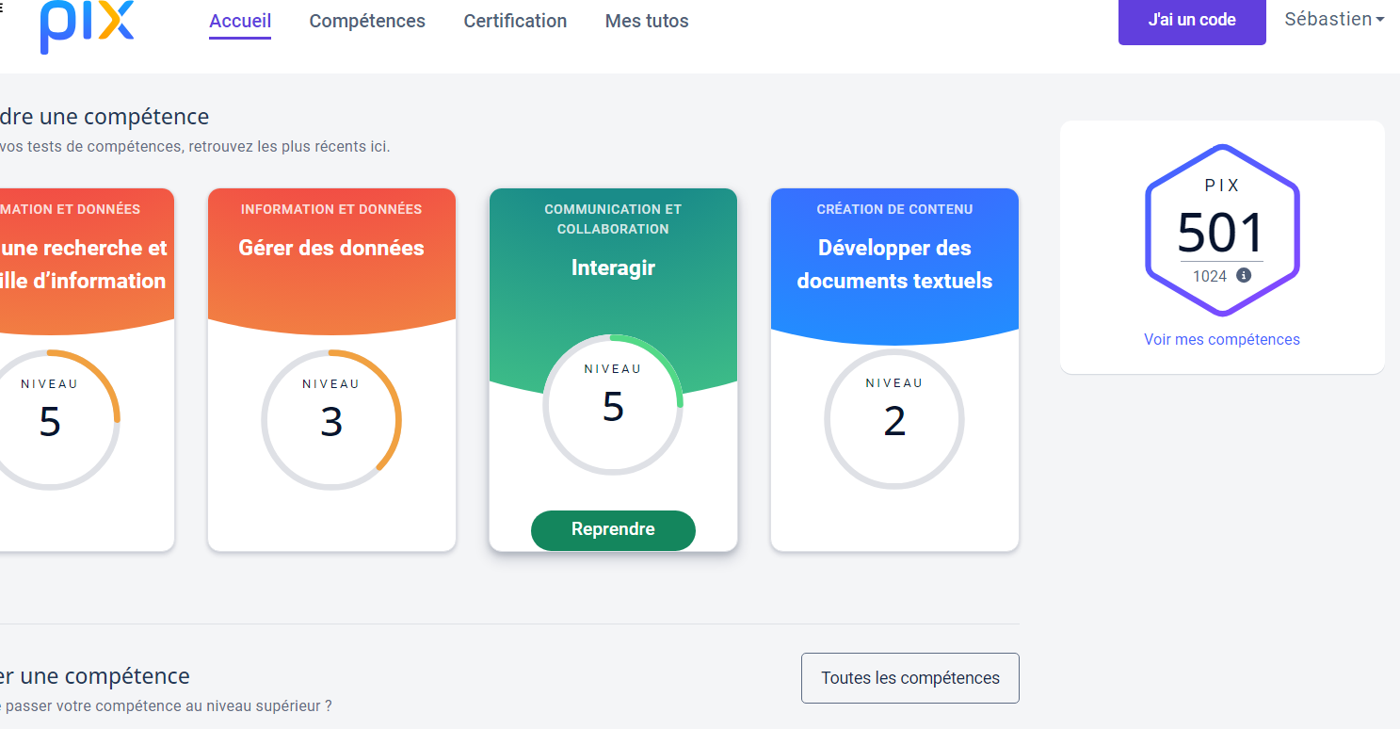Open the Mes tutos section

coord(647,21)
